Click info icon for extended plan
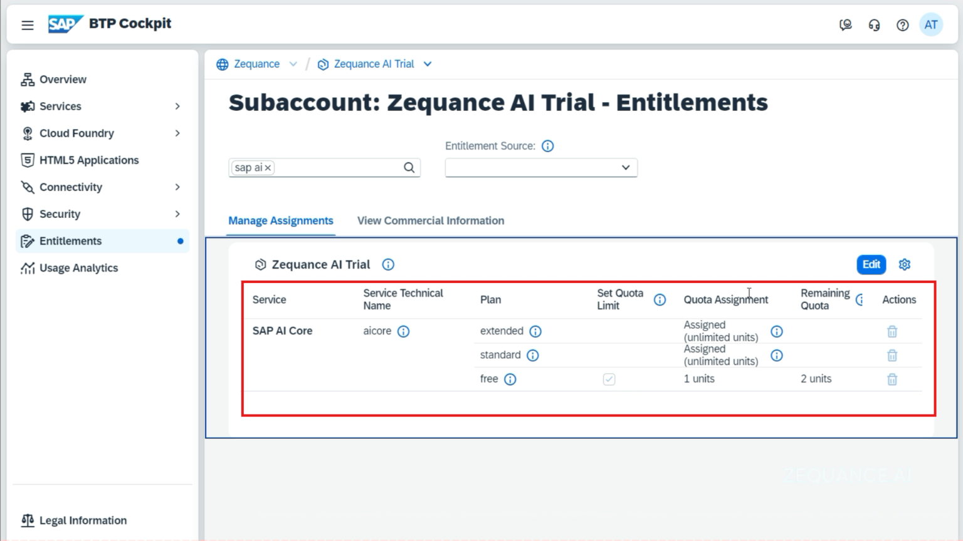Screen dimensions: 963x541 pyautogui.click(x=535, y=331)
